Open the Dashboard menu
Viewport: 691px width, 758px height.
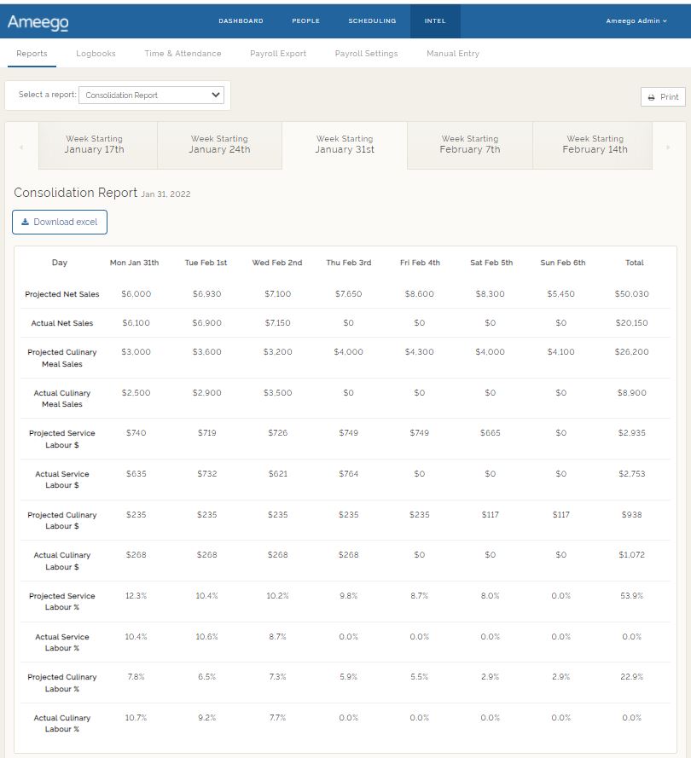coord(241,21)
